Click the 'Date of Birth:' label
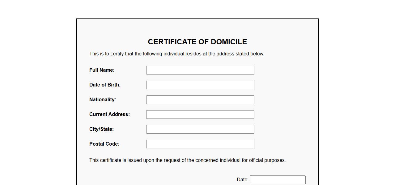Image resolution: width=395 pixels, height=185 pixels. click(x=105, y=85)
